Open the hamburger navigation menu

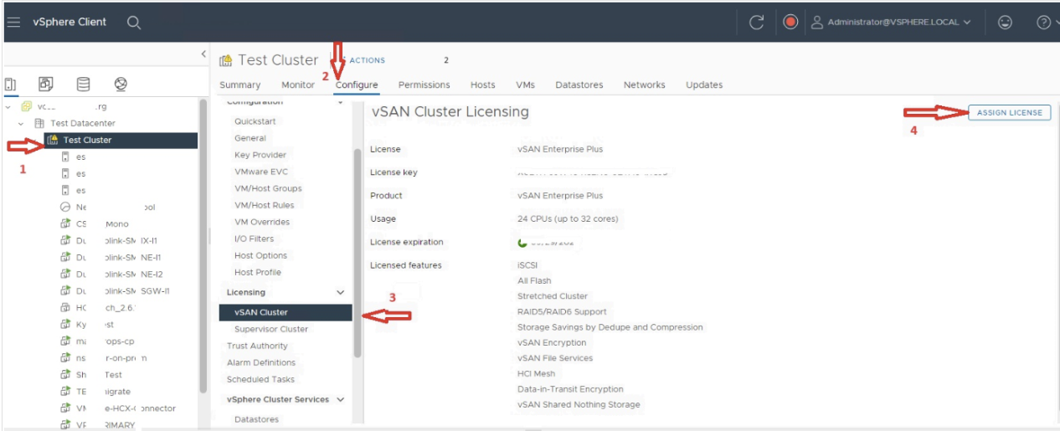coord(13,23)
